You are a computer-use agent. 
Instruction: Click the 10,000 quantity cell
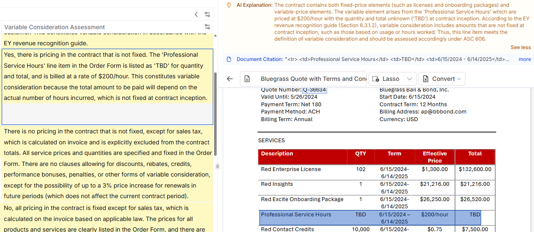click(361, 229)
